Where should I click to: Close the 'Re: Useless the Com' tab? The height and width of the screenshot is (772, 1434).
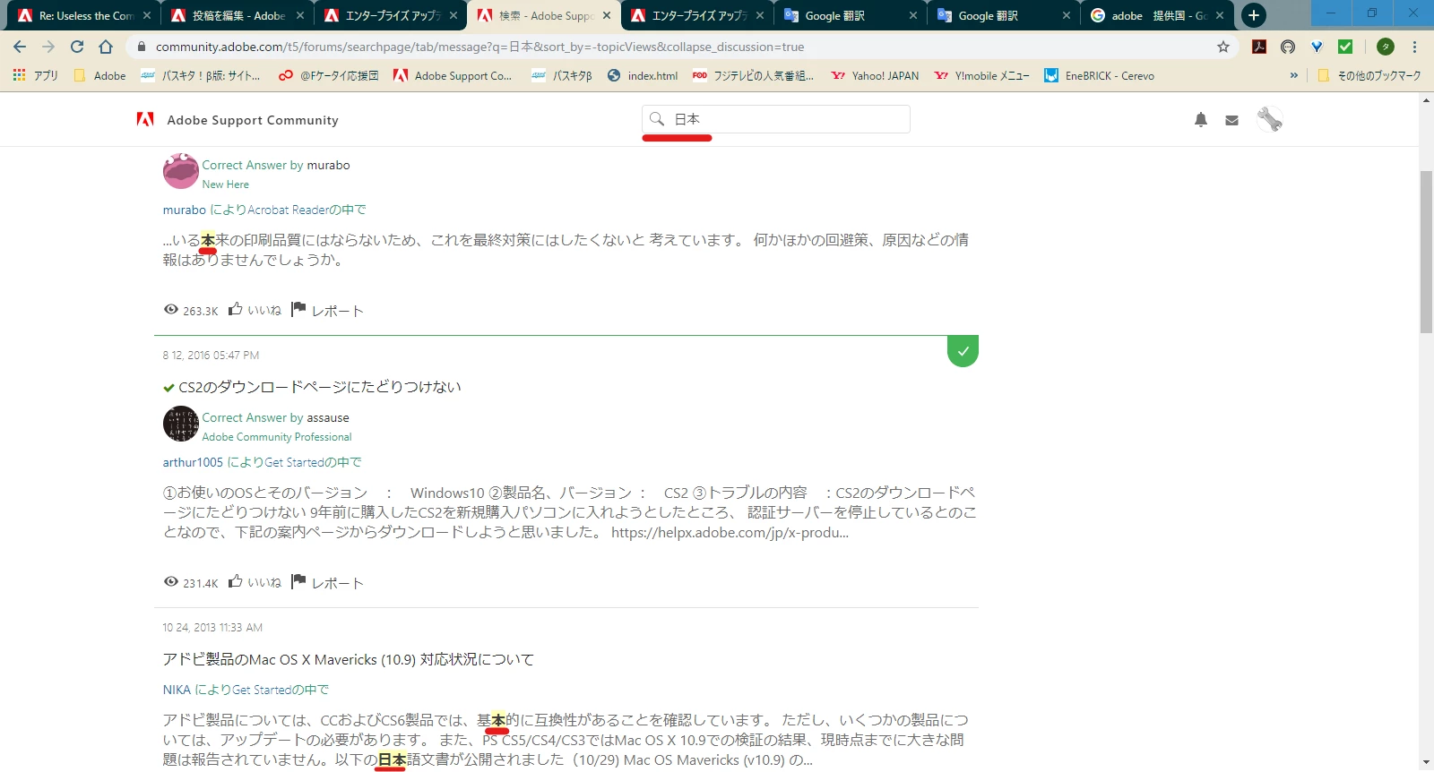[145, 15]
